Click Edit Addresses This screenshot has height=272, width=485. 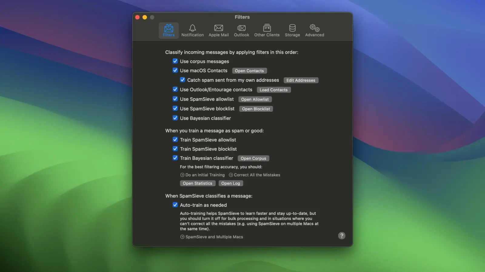(x=301, y=80)
